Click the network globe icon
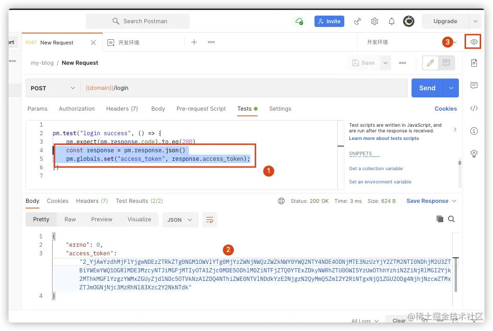 (281, 201)
